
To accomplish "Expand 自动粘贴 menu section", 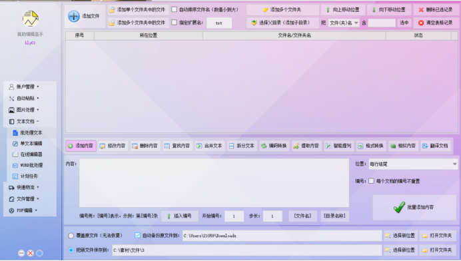I will (30, 98).
